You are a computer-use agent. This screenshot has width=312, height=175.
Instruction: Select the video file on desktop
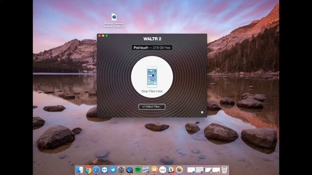(x=114, y=20)
